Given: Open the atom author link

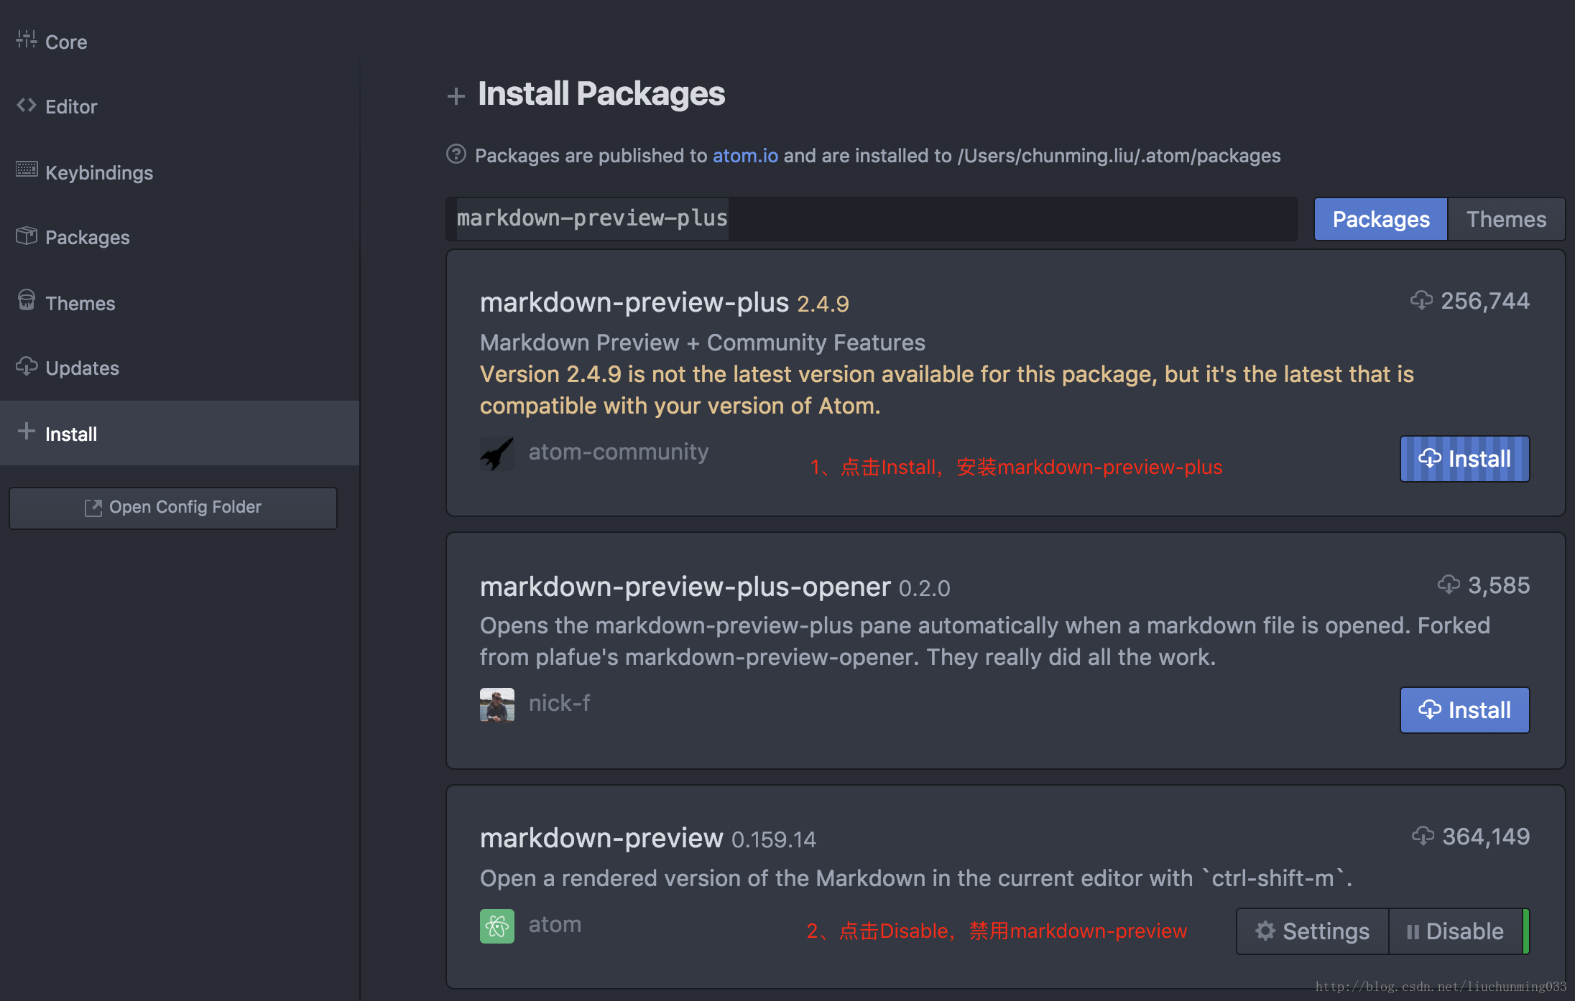Looking at the screenshot, I should (555, 924).
